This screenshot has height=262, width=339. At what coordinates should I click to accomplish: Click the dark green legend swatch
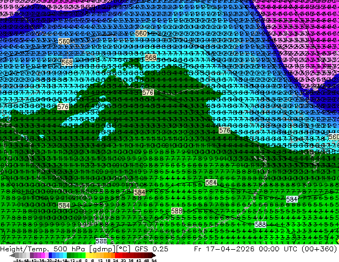(x=69, y=255)
